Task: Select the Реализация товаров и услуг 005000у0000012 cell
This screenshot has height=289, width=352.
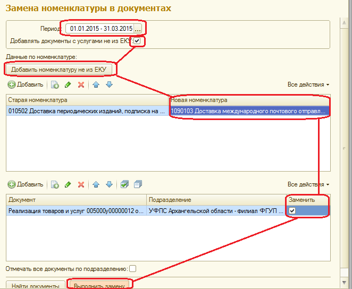Action: (77, 211)
